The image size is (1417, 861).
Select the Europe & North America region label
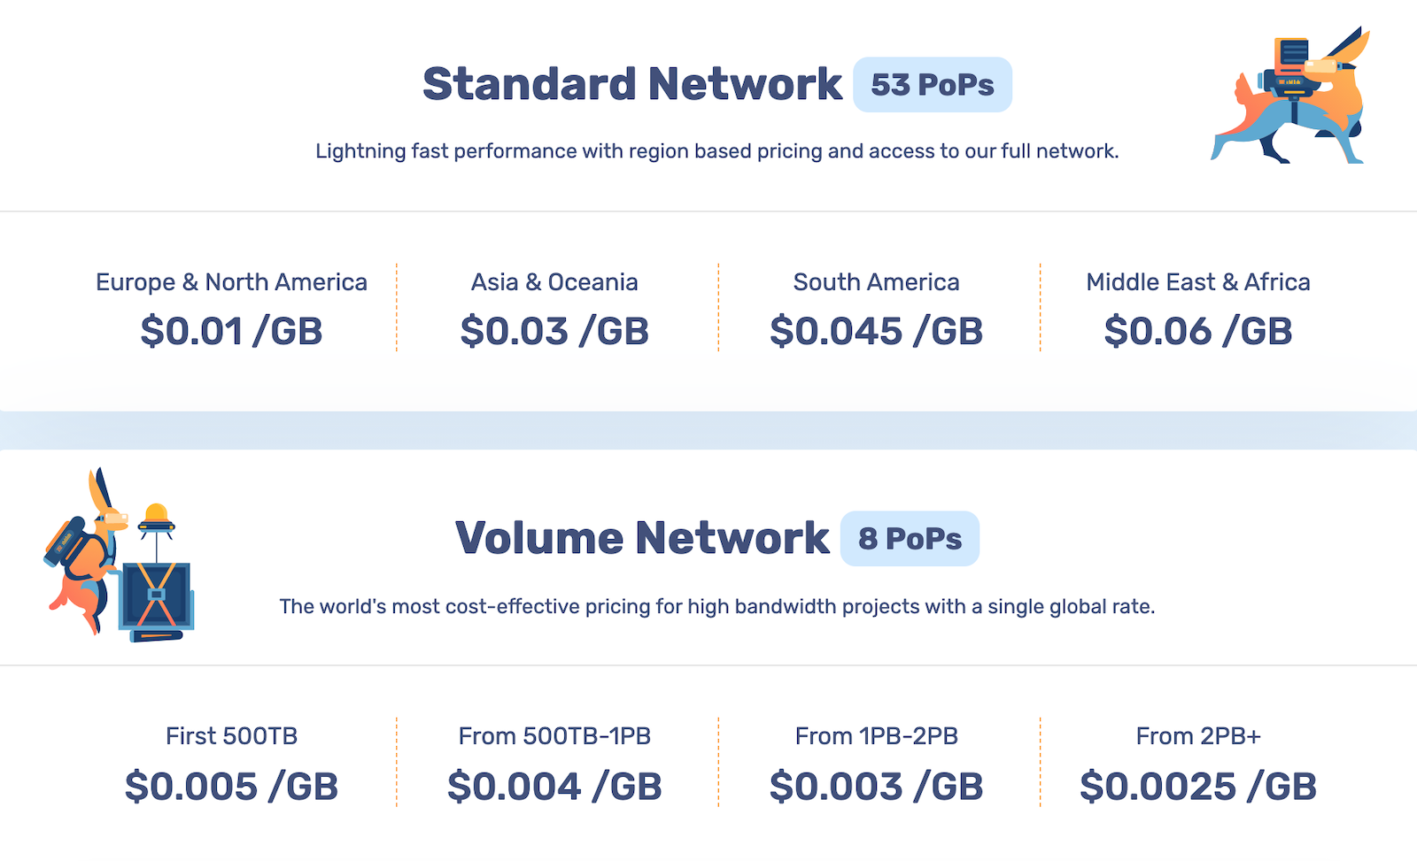(231, 282)
